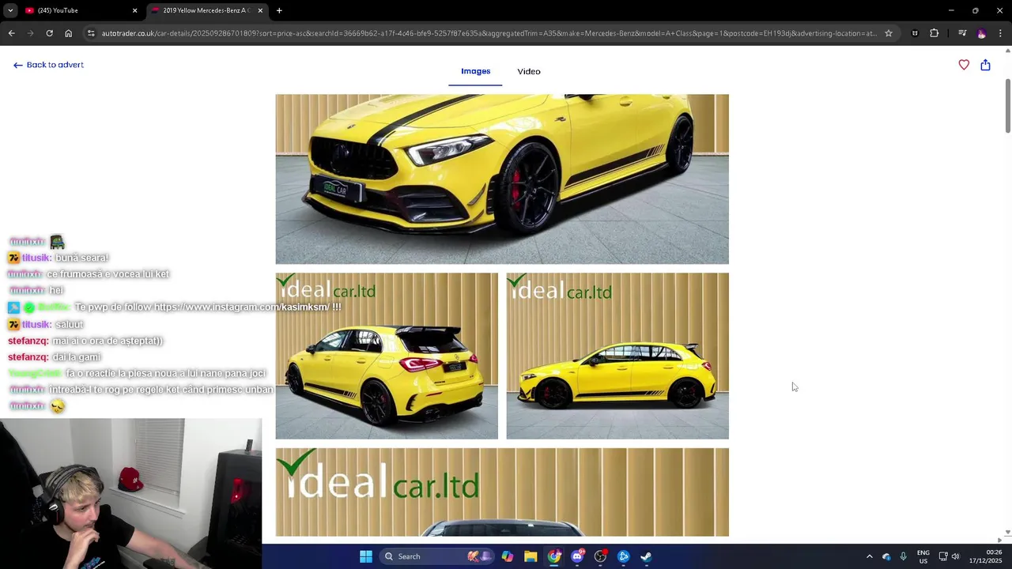This screenshot has height=569, width=1012.
Task: Click the Instagram link in chat overlay
Action: coord(241,307)
